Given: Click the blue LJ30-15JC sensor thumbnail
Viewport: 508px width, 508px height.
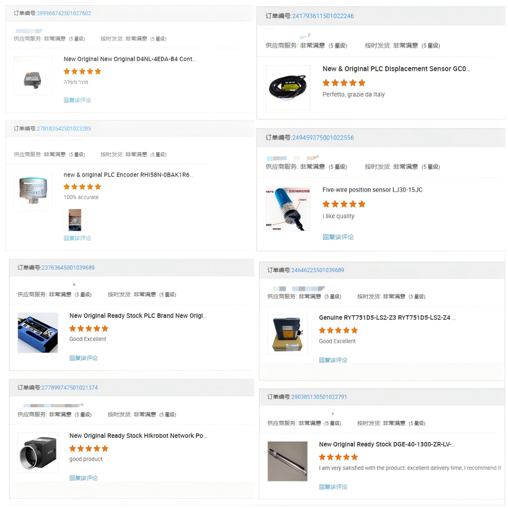Looking at the screenshot, I should pyautogui.click(x=288, y=209).
